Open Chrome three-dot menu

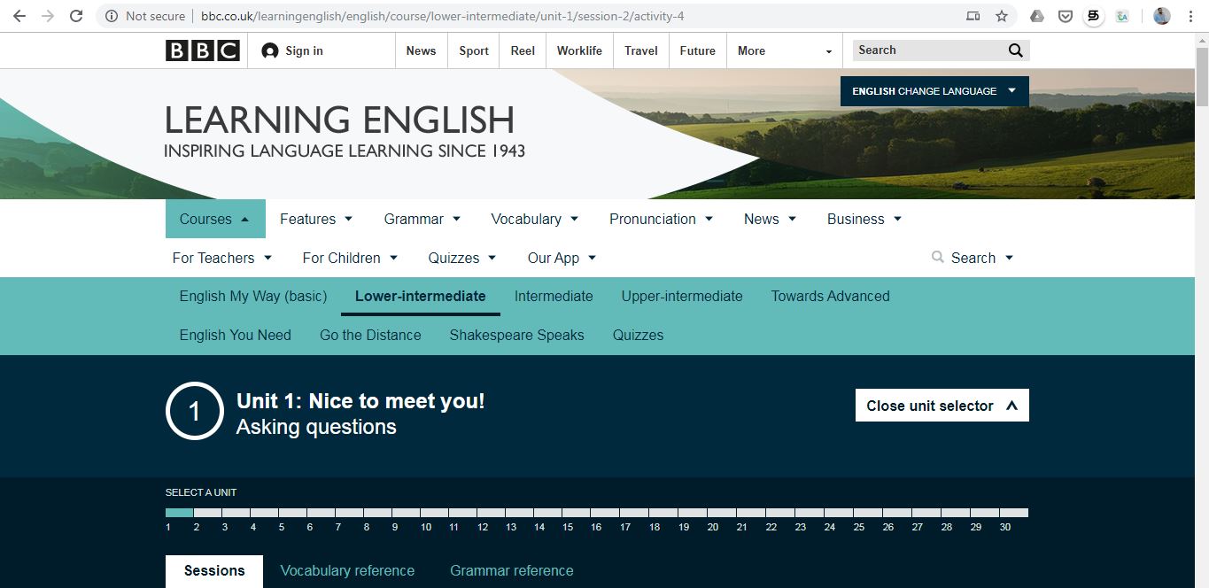coord(1191,16)
